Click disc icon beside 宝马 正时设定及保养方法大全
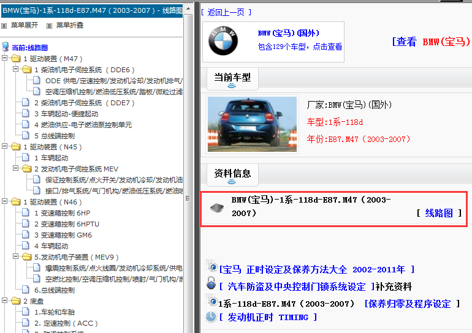This screenshot has width=472, height=333. [x=212, y=266]
